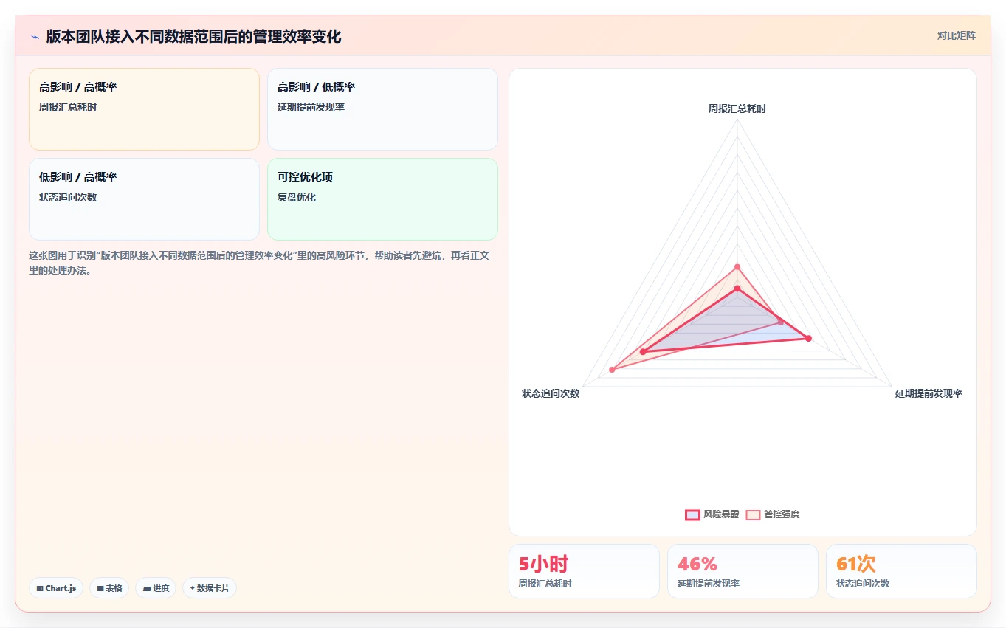The image size is (1006, 628).
Task: Select the title 版本团队接入不同数据范围后的管理效率变化
Action: pos(193,36)
